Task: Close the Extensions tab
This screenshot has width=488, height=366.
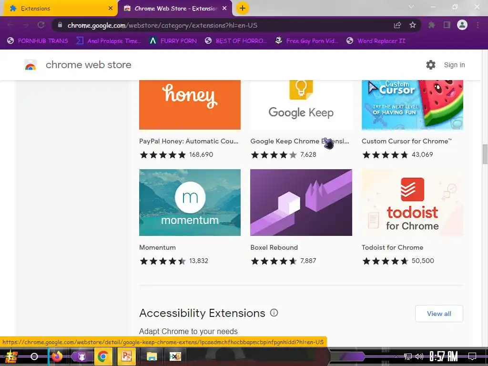Action: [x=111, y=9]
